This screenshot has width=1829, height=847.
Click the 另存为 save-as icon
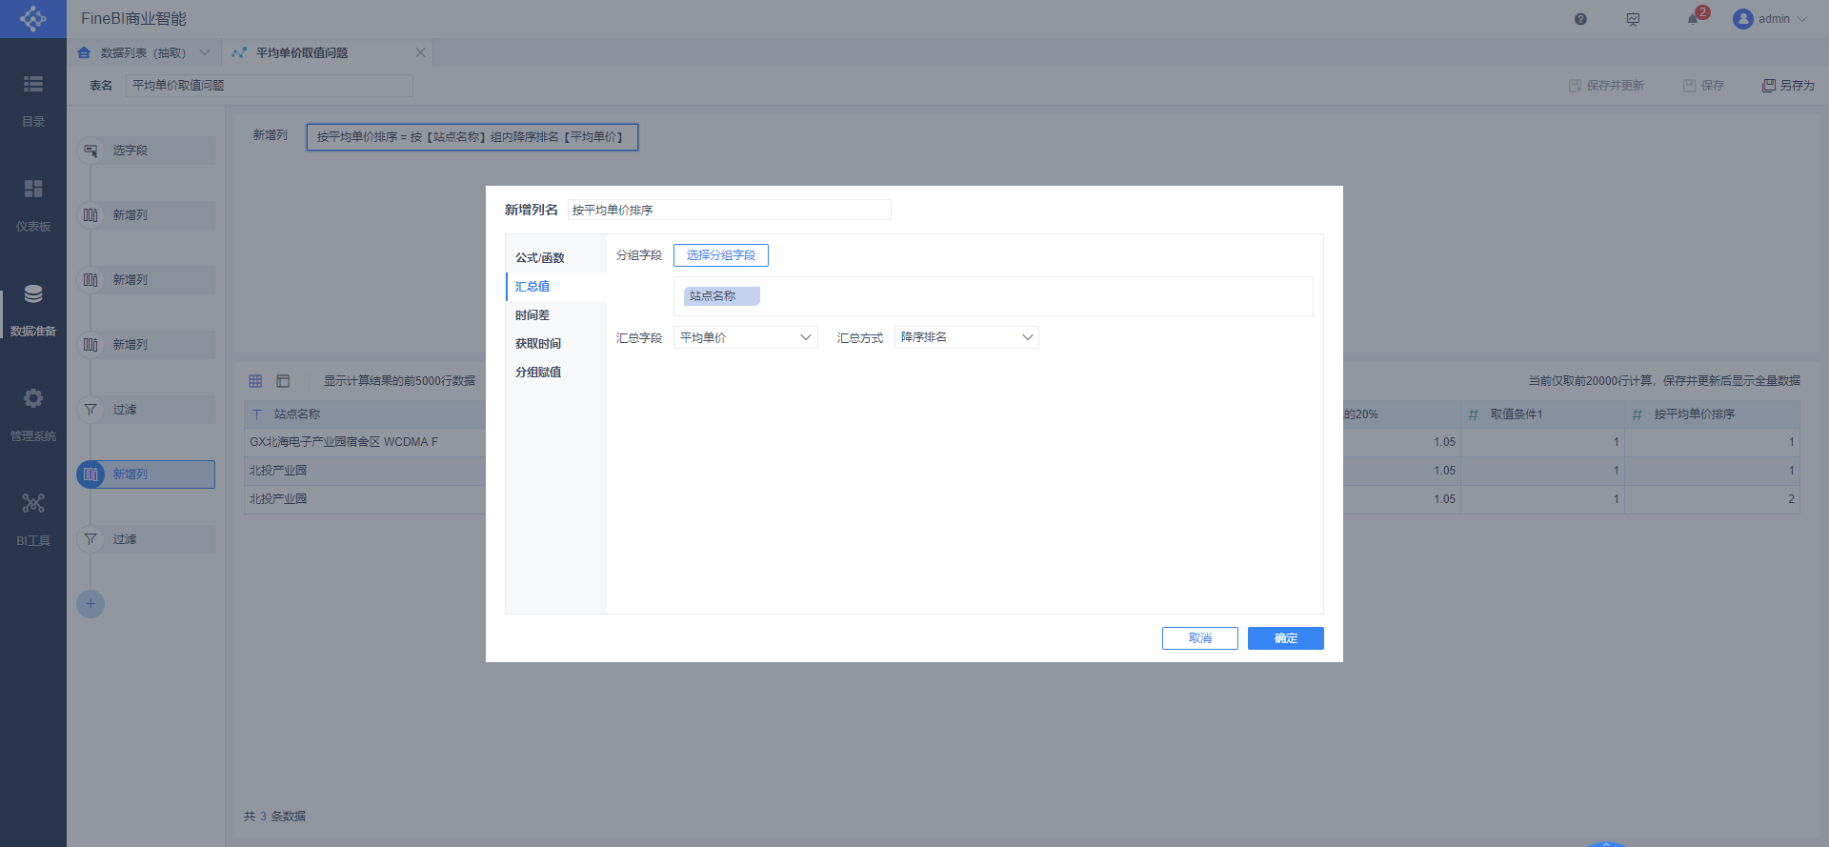pyautogui.click(x=1769, y=86)
